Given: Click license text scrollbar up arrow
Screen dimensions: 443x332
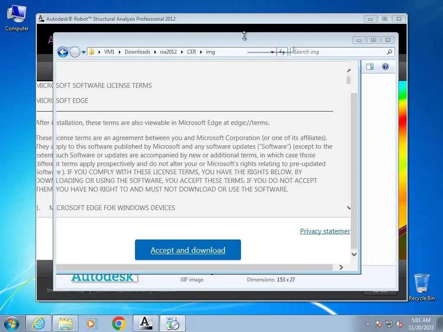Looking at the screenshot, I should [349, 70].
